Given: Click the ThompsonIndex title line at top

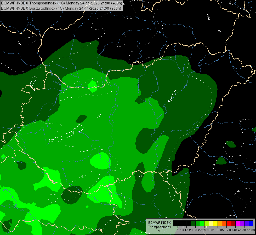Looking at the screenshot, I should 61,3.
